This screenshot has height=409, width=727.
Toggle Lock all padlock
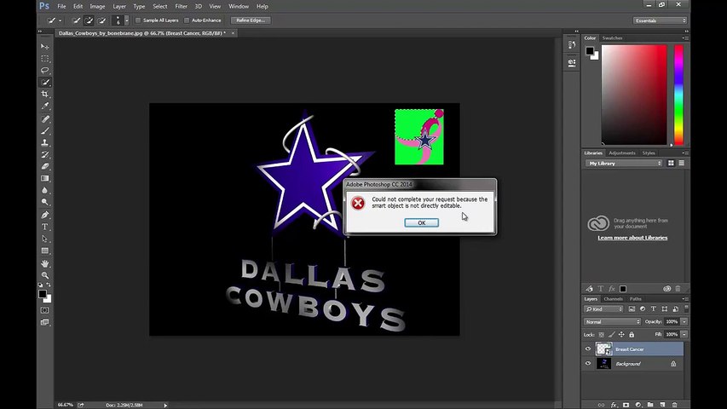click(x=632, y=334)
